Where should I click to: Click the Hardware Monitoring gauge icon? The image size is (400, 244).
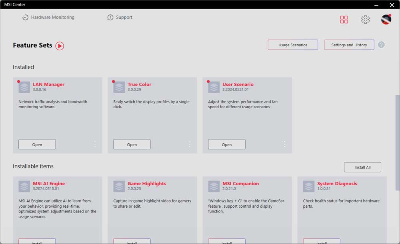25,17
